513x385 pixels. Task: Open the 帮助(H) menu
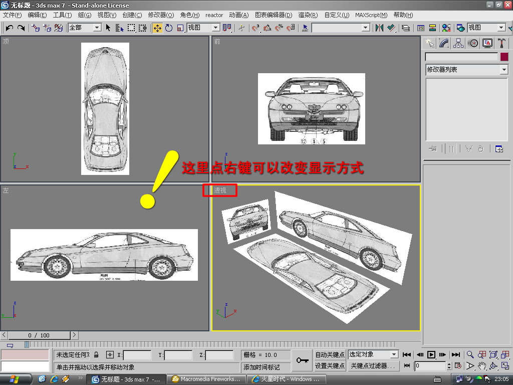point(403,15)
